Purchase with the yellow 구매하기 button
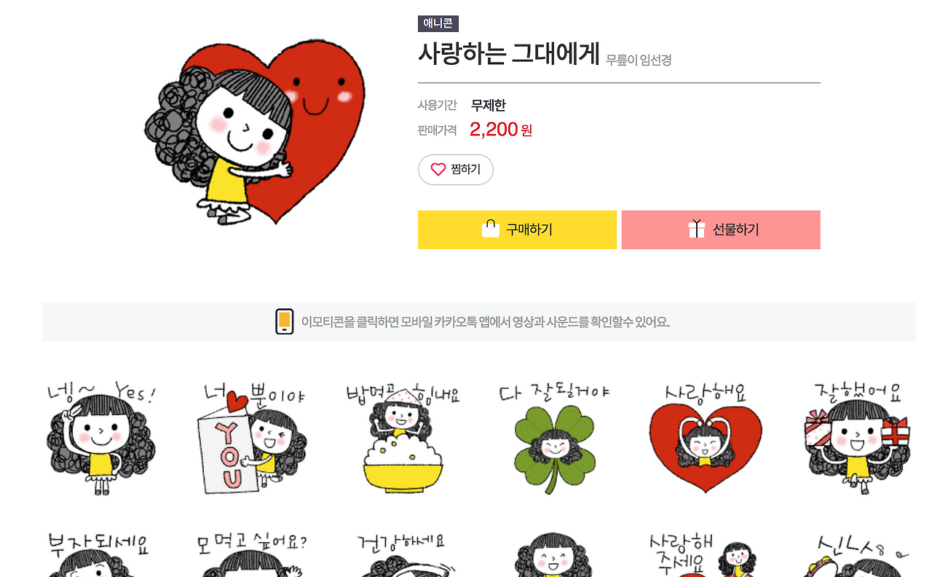Screen dimensions: 932x577 click(517, 229)
